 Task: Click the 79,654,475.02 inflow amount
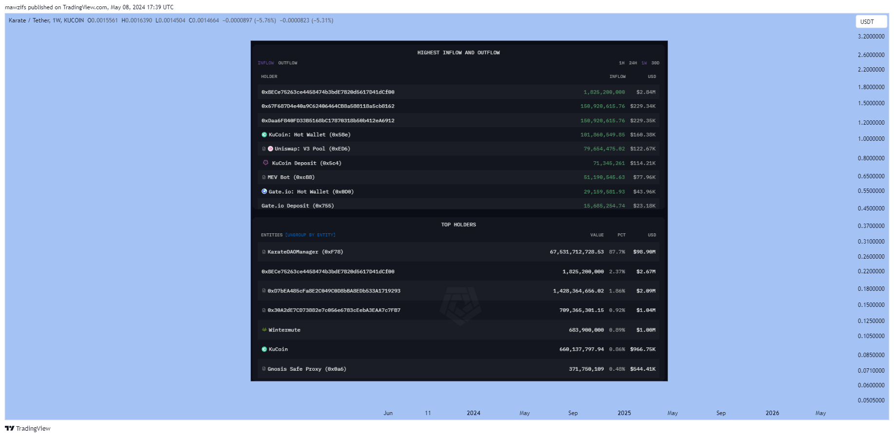(604, 149)
